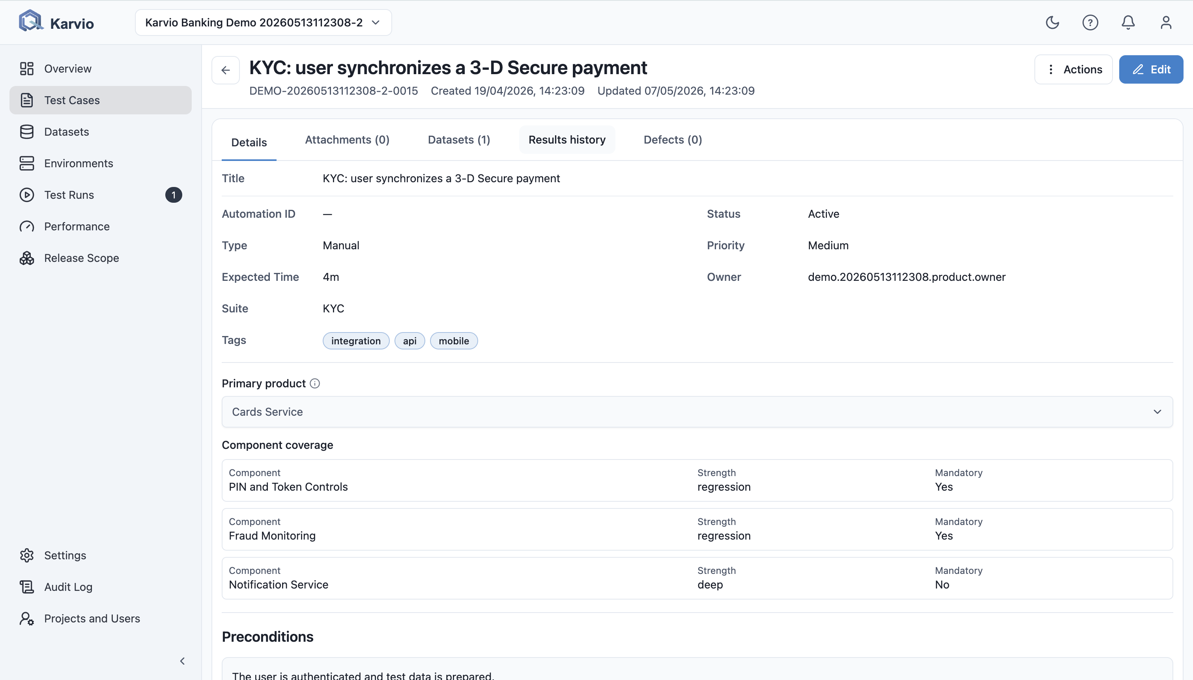Viewport: 1193px width, 680px height.
Task: Go back with the arrow button
Action: (226, 70)
